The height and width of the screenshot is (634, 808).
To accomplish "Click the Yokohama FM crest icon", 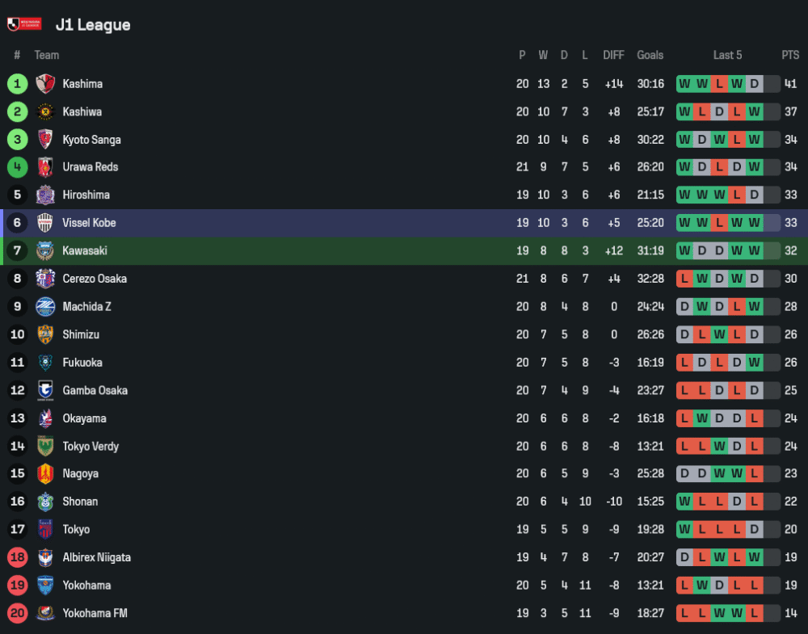I will (45, 613).
